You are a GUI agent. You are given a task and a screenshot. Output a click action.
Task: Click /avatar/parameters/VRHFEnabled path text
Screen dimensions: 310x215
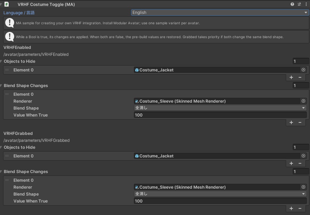(x=36, y=54)
